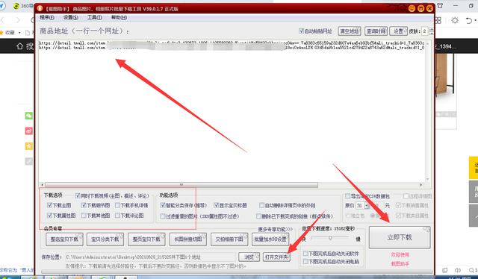Click the 浏览 browse button
This screenshot has height=279, width=478.
(x=249, y=257)
